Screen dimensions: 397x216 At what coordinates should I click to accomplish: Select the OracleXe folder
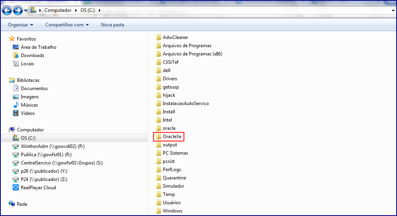172,137
